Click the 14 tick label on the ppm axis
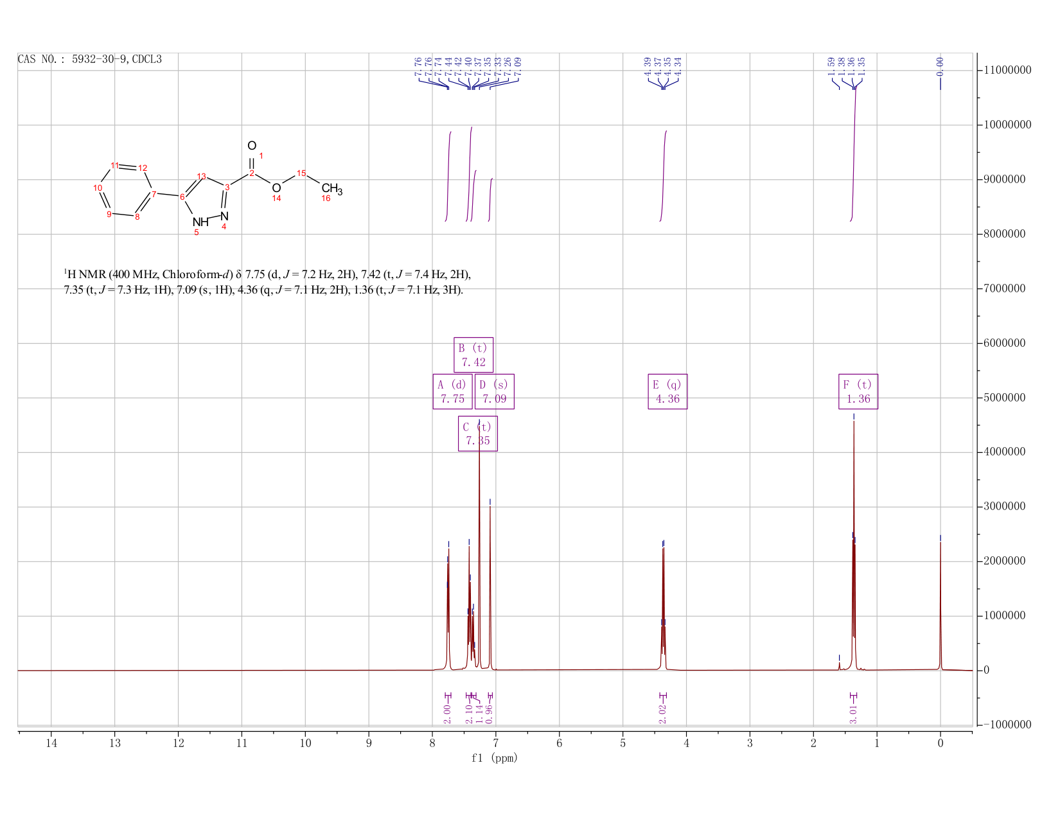Screen dimensions: 1060x819 51,743
